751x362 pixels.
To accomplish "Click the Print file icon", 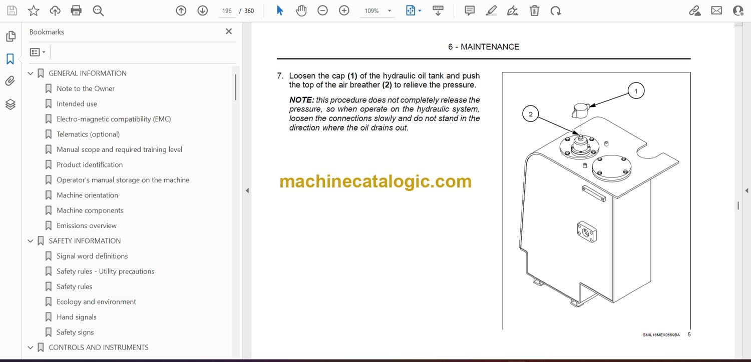I will (76, 10).
